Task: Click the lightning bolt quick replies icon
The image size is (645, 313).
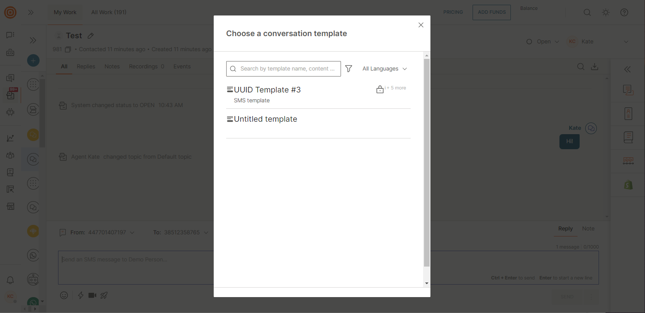Action: [x=80, y=295]
